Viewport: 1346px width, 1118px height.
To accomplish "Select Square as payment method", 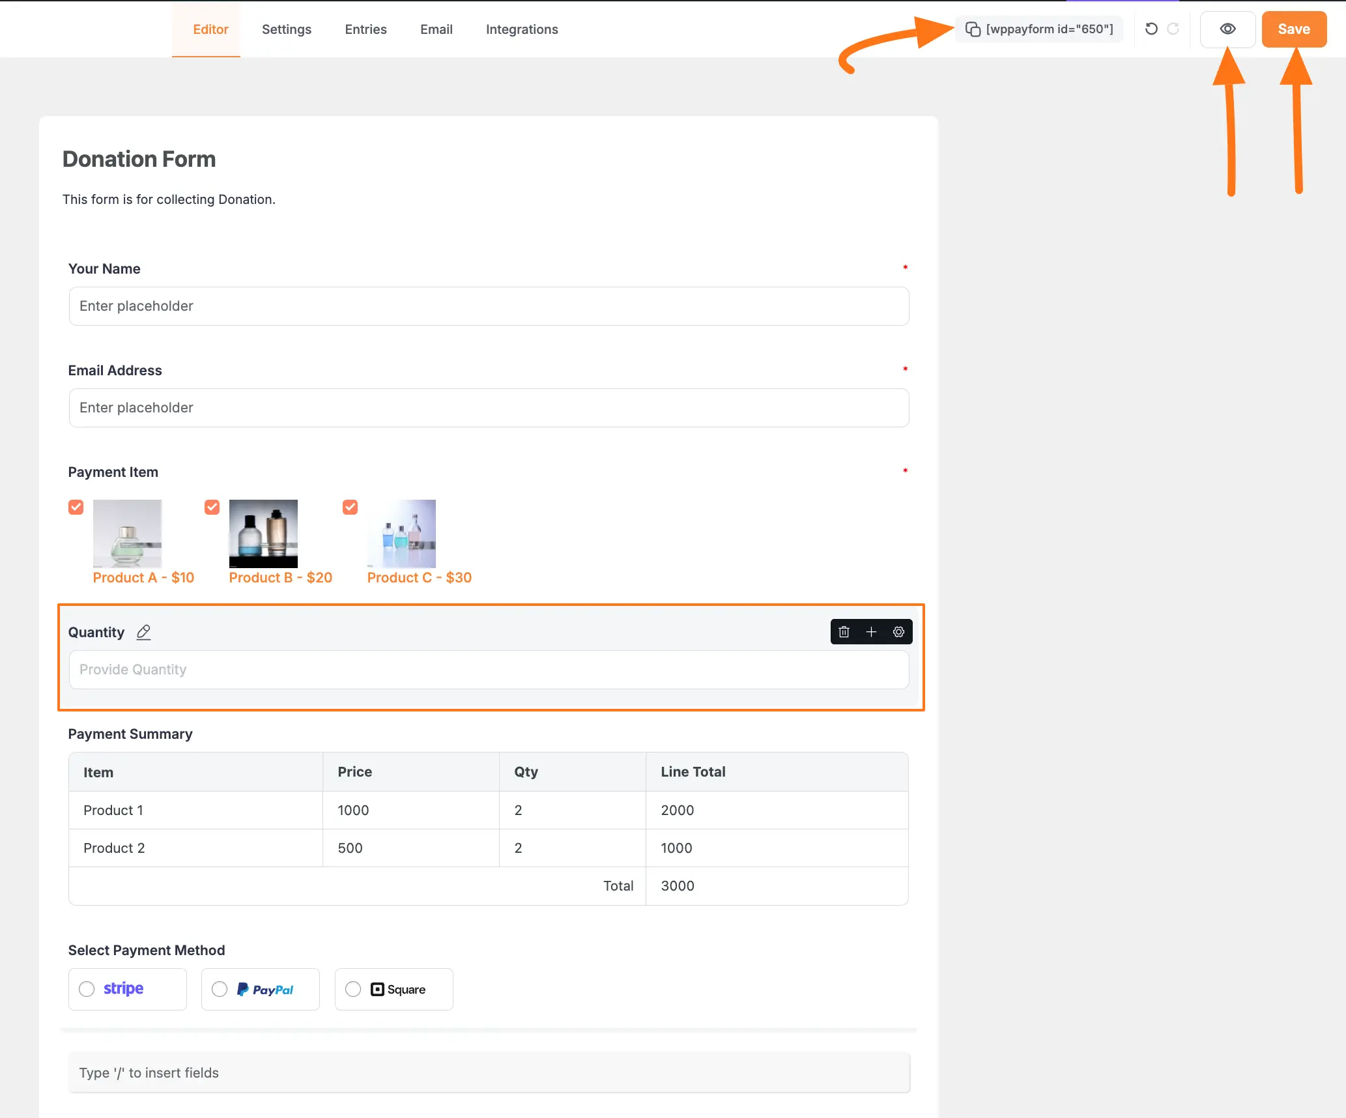I will click(353, 988).
